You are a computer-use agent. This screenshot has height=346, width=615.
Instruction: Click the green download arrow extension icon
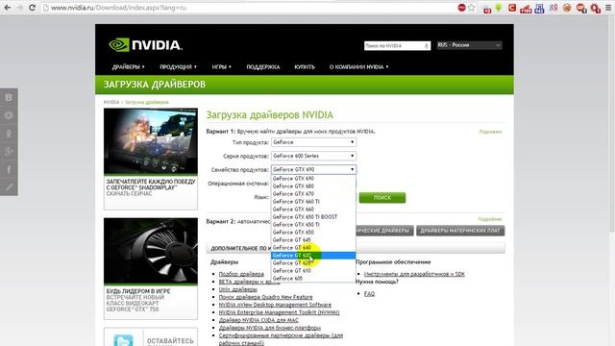(499, 8)
